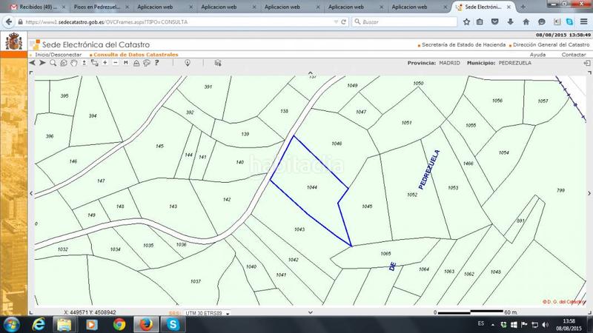
Task: Open Consulta de Datos Catastrales link
Action: 133,55
